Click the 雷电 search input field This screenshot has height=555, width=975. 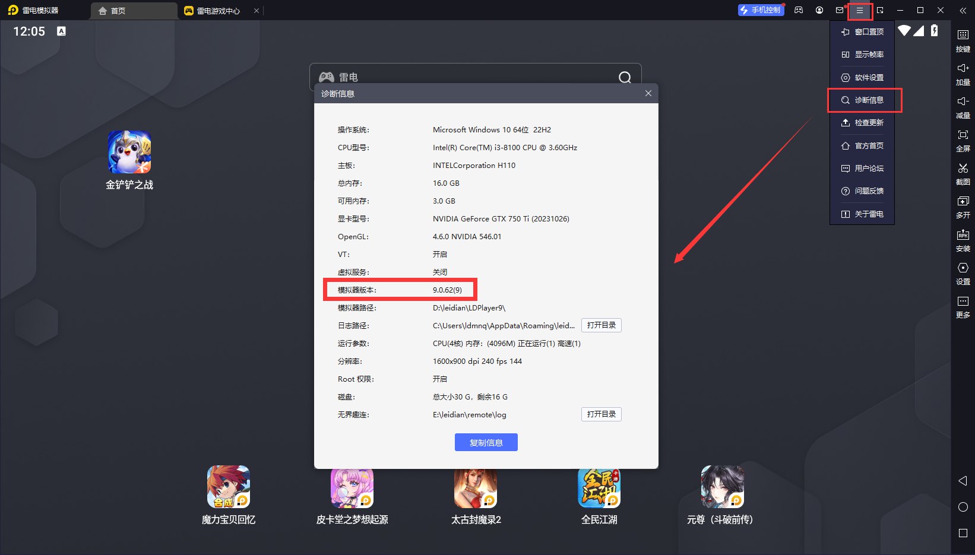(x=476, y=77)
